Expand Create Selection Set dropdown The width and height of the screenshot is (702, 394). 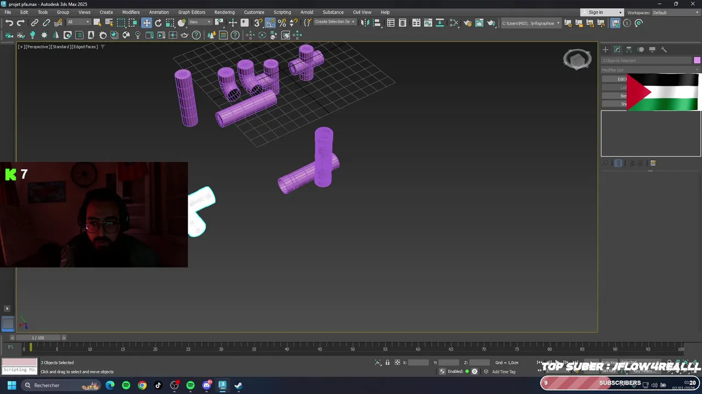pos(335,22)
